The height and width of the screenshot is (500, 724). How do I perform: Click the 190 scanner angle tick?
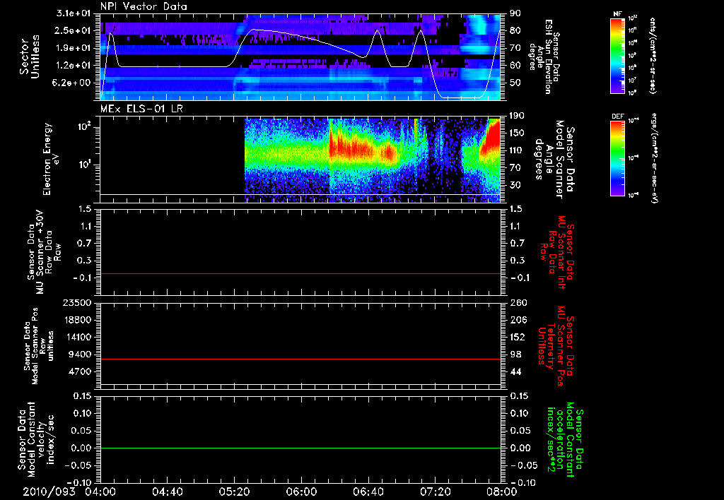pyautogui.click(x=518, y=116)
